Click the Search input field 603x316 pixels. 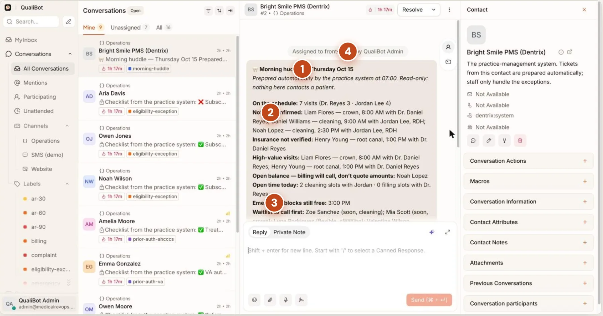[x=31, y=21]
